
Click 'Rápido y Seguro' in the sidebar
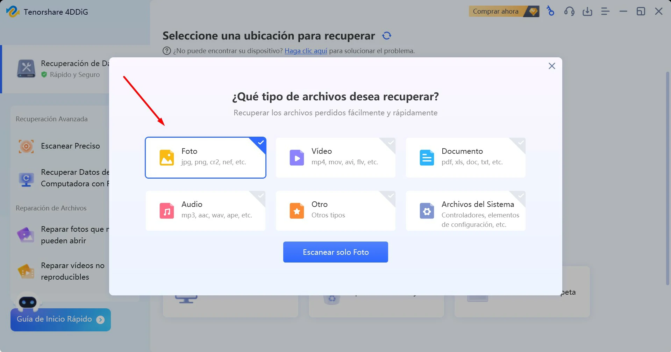(x=74, y=75)
